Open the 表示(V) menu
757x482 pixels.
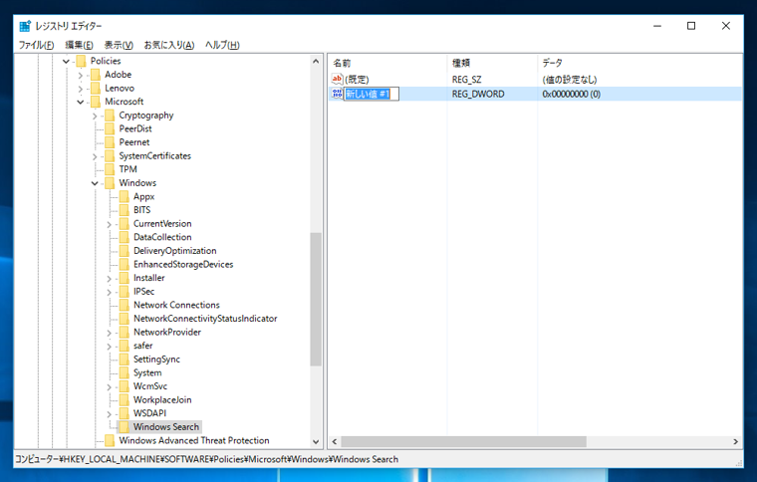point(119,45)
